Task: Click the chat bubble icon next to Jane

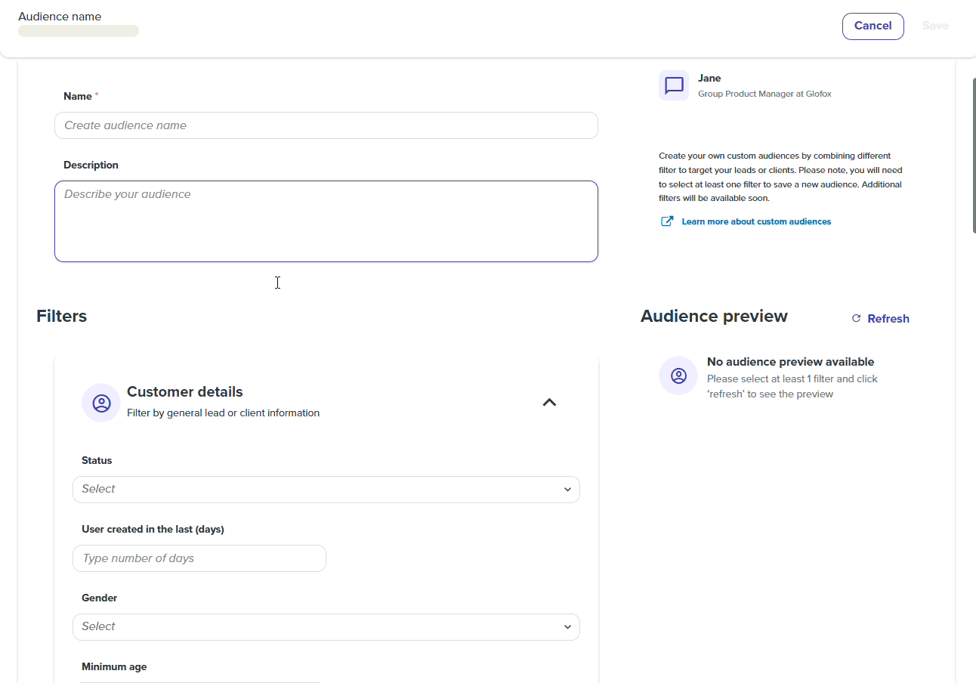Action: [674, 85]
